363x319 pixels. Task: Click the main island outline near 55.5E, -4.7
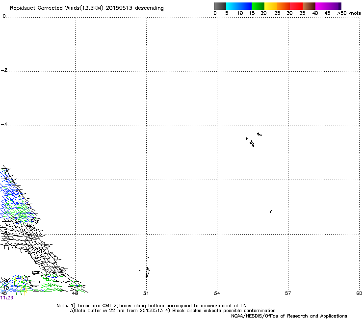[252, 144]
